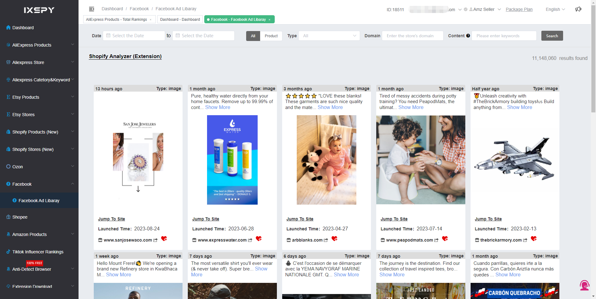This screenshot has width=596, height=299.
Task: Open the English language dropdown
Action: coord(555,9)
